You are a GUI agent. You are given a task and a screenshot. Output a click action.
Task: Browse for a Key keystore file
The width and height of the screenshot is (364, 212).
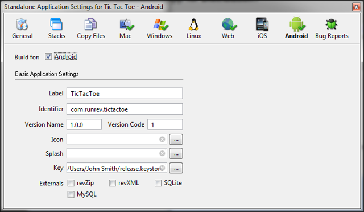click(176, 168)
